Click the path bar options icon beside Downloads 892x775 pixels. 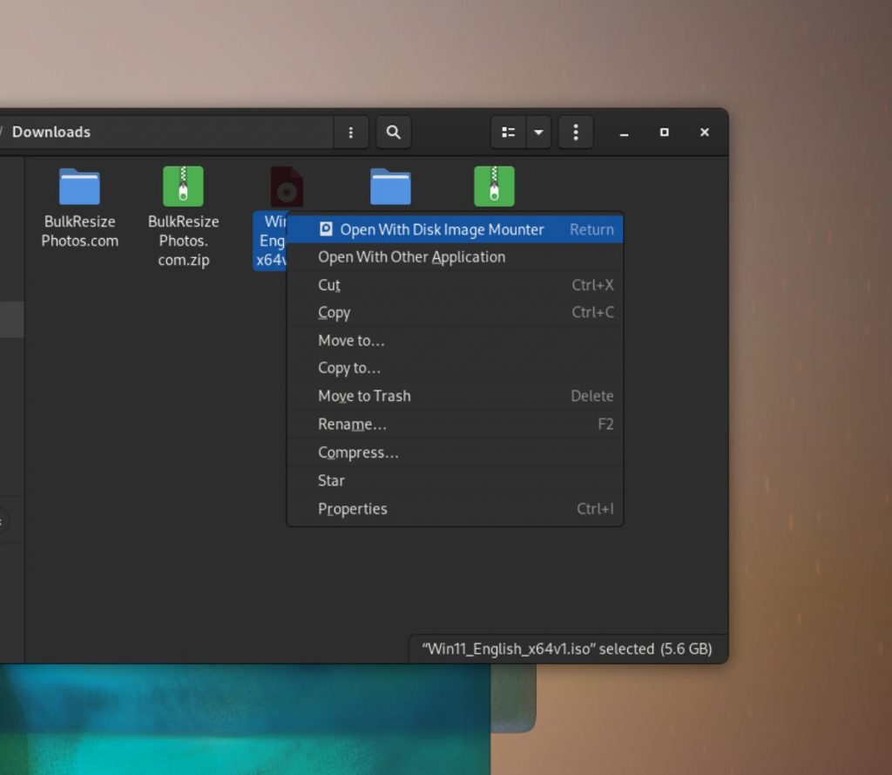(x=351, y=132)
